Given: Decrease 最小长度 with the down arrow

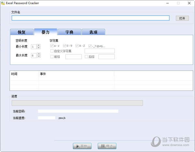Looking at the screenshot, I should point(39,48).
